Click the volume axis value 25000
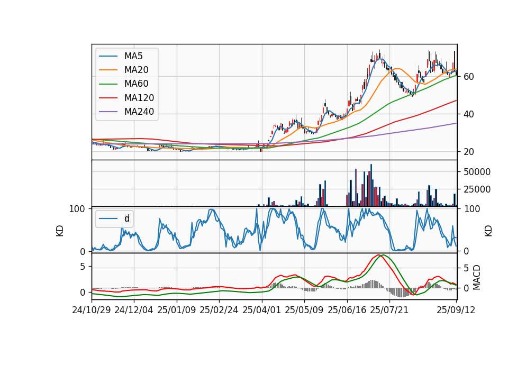508x365 pixels. pos(477,189)
